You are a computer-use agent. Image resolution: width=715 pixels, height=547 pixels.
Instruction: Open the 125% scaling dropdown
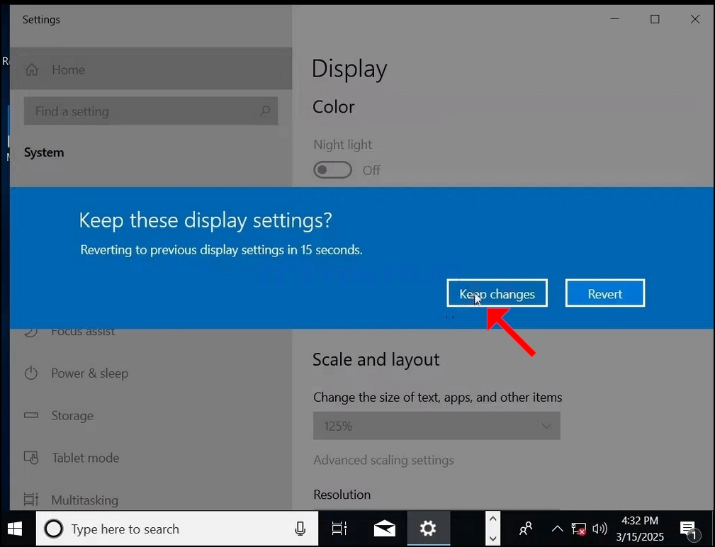[437, 426]
